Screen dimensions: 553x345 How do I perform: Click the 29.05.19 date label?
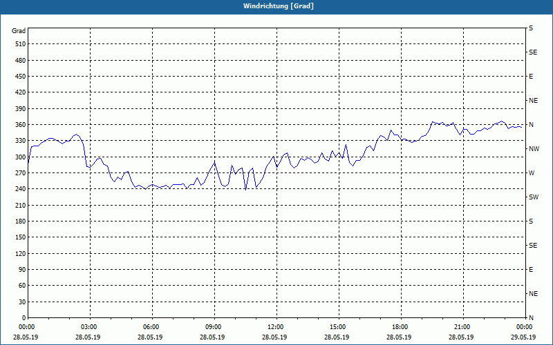coord(523,337)
